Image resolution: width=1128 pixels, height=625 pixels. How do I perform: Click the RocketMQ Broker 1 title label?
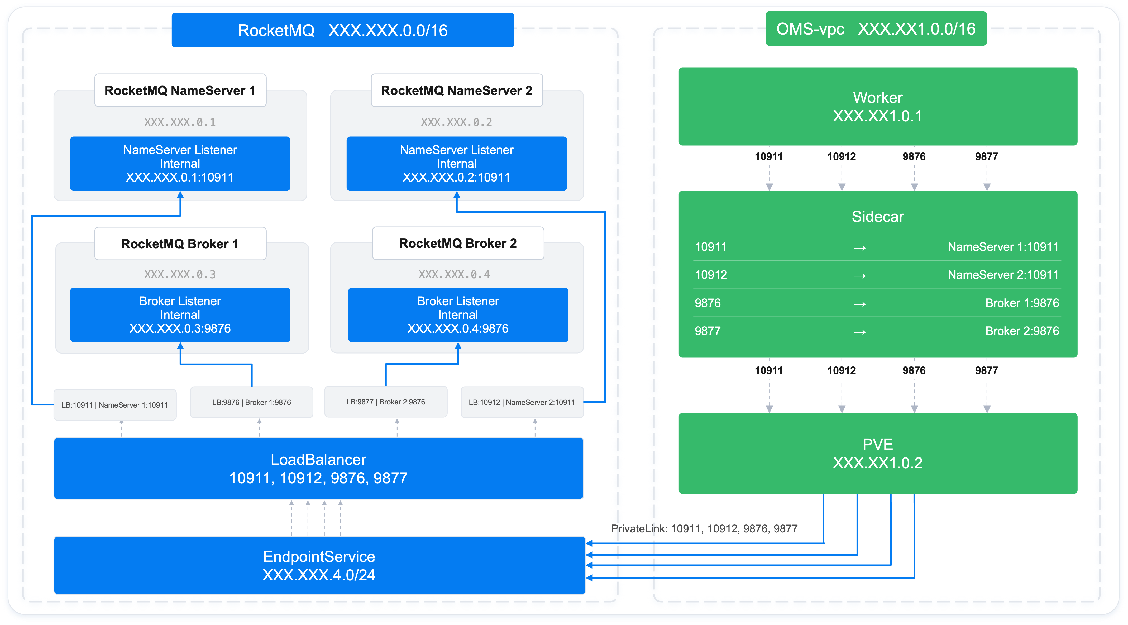click(x=180, y=244)
